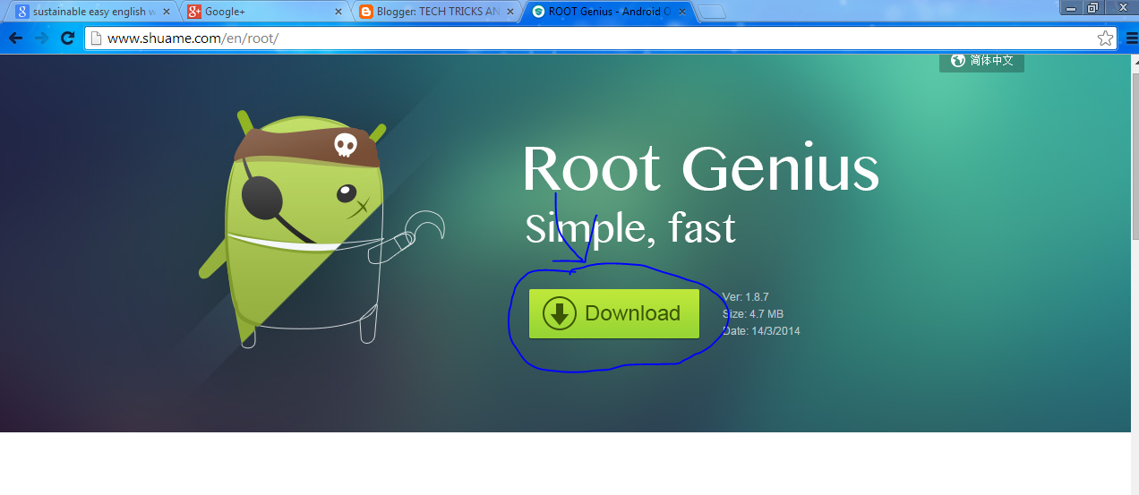Click the Ver: 1.8.7 text

click(x=746, y=296)
